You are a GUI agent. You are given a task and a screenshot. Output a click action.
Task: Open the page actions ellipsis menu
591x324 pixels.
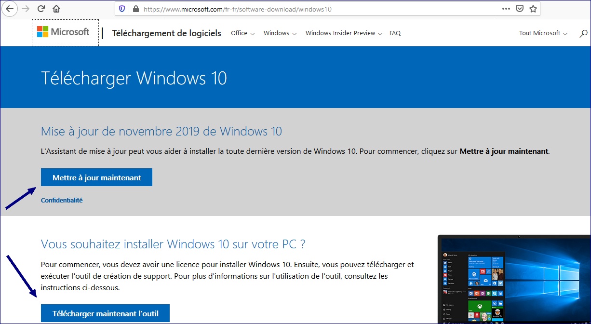click(x=506, y=8)
